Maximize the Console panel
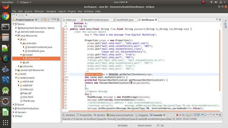 click(220, 115)
